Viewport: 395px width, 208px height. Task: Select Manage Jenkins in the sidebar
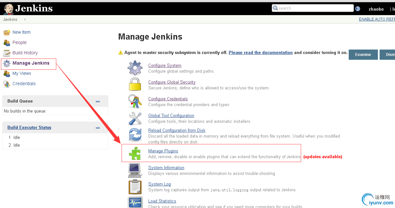pyautogui.click(x=31, y=63)
